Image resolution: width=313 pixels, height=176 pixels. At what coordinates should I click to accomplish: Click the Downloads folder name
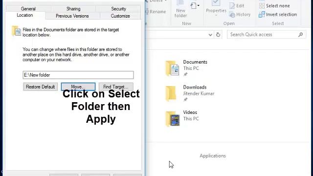[195, 87]
